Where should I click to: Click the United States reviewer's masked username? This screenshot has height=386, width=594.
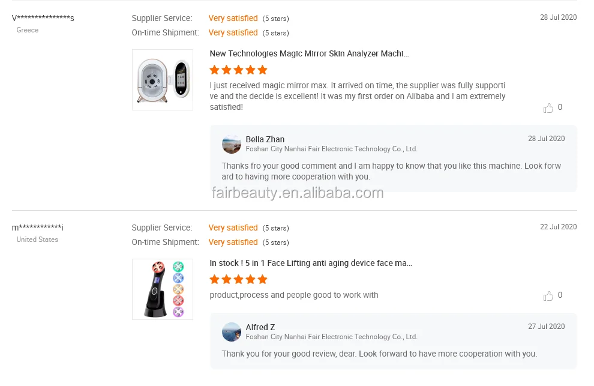tap(37, 228)
